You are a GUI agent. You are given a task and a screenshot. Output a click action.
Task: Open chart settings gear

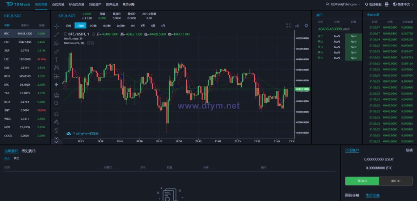pos(306,26)
